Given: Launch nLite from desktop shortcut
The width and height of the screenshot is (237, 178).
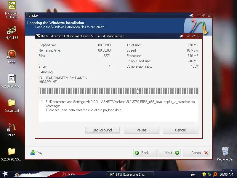Looking at the screenshot, I should pyautogui.click(x=12, y=130).
